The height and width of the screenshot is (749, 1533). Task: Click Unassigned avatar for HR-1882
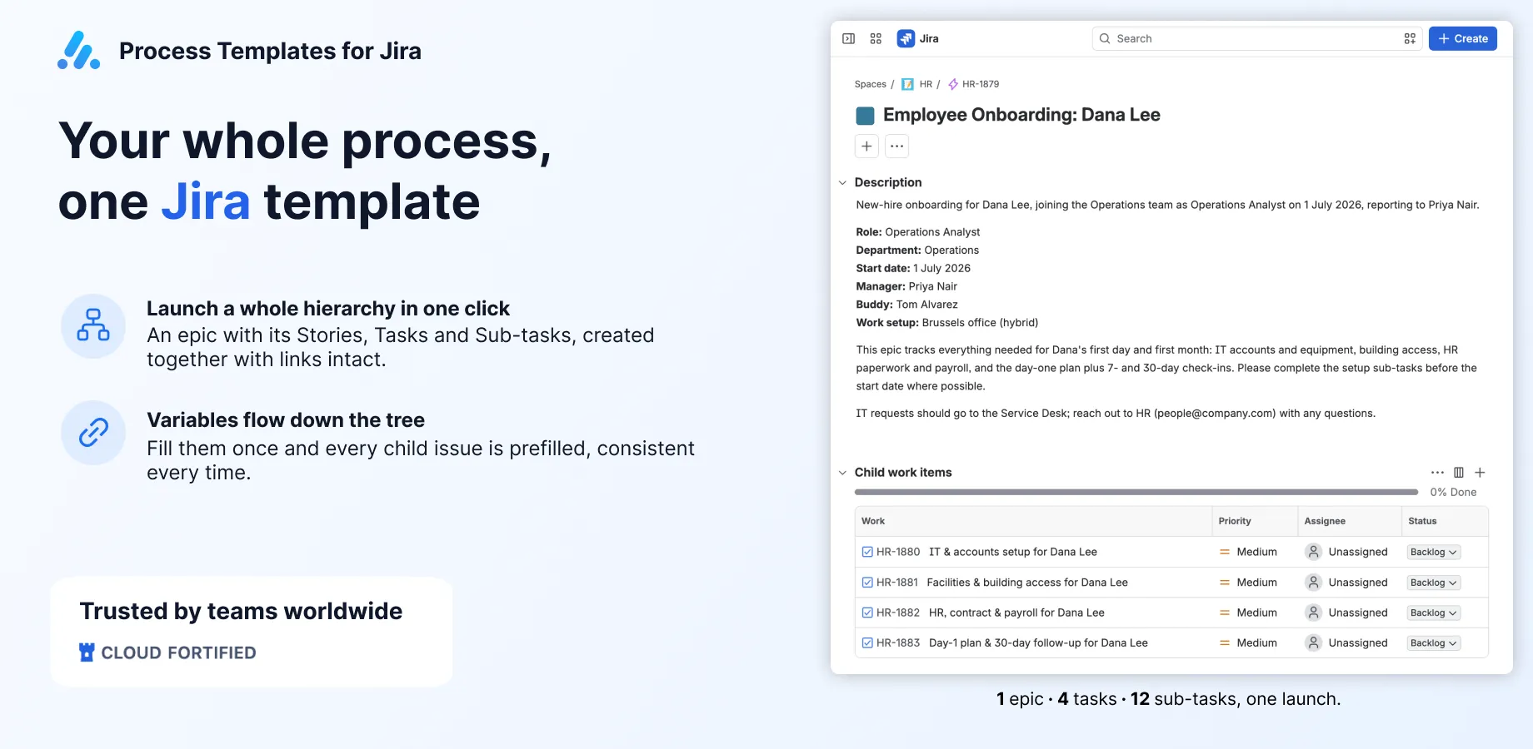click(1314, 613)
